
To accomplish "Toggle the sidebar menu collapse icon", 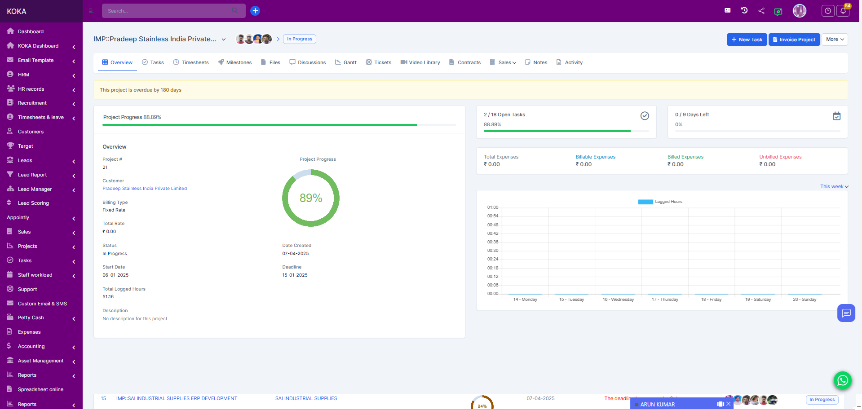I will (91, 11).
